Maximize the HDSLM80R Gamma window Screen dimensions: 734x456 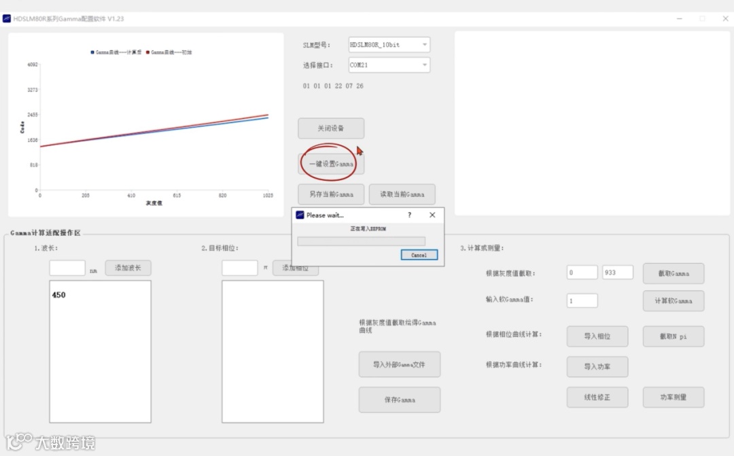pyautogui.click(x=702, y=19)
